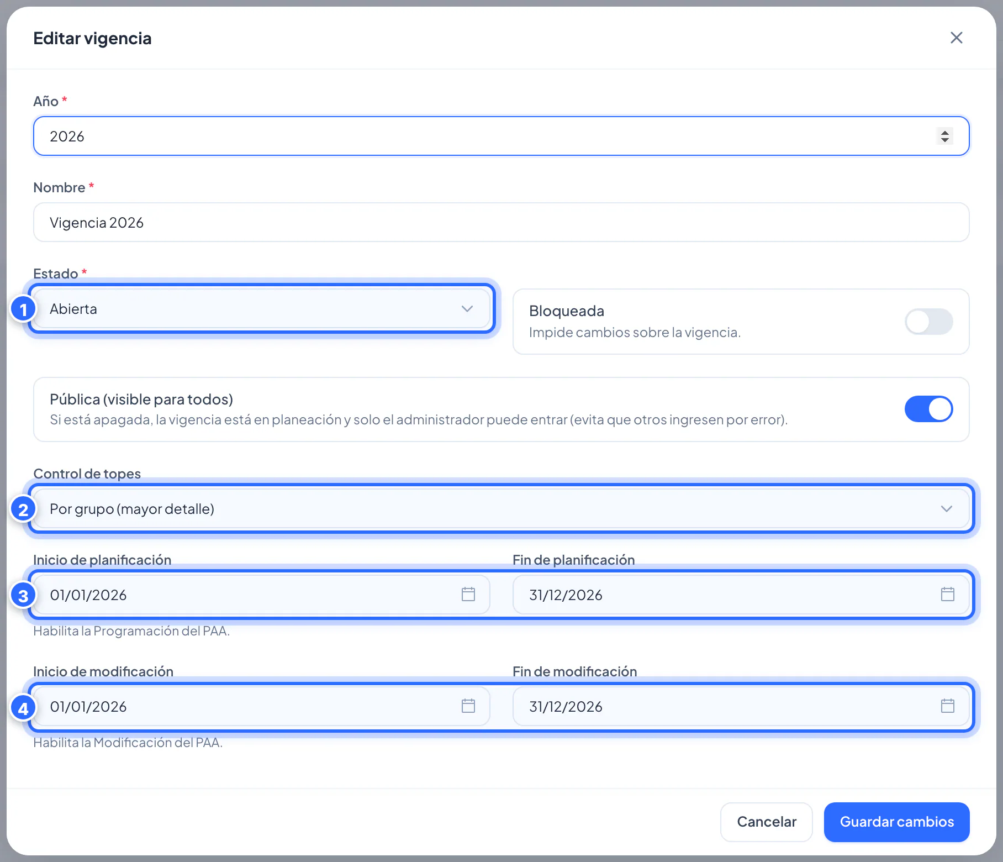Click the Fin de planificación date field

[x=741, y=595]
